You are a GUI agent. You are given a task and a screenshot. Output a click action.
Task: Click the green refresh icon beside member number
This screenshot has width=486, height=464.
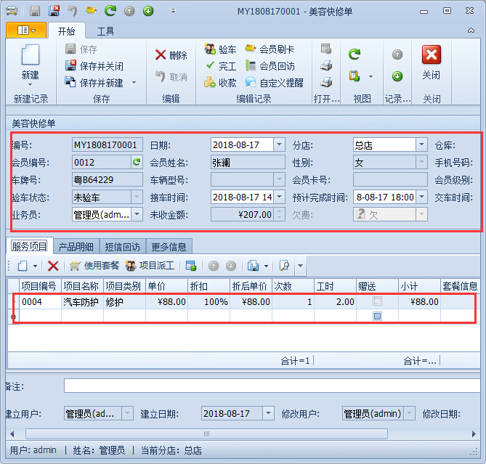click(136, 162)
